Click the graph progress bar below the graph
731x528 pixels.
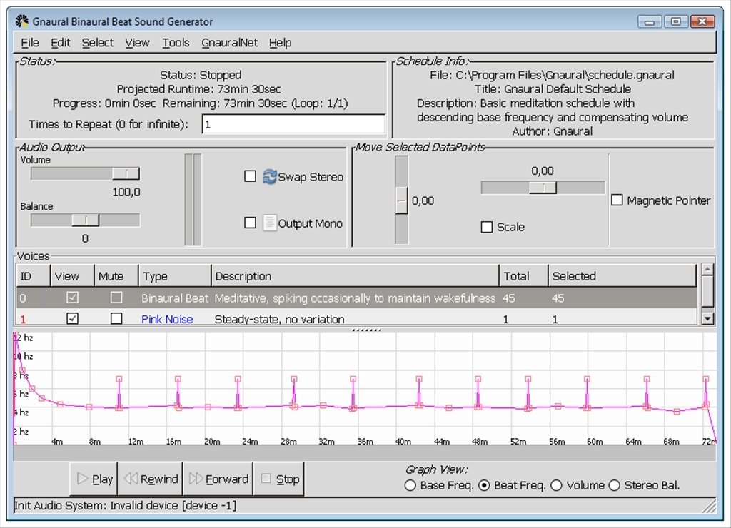pos(365,452)
